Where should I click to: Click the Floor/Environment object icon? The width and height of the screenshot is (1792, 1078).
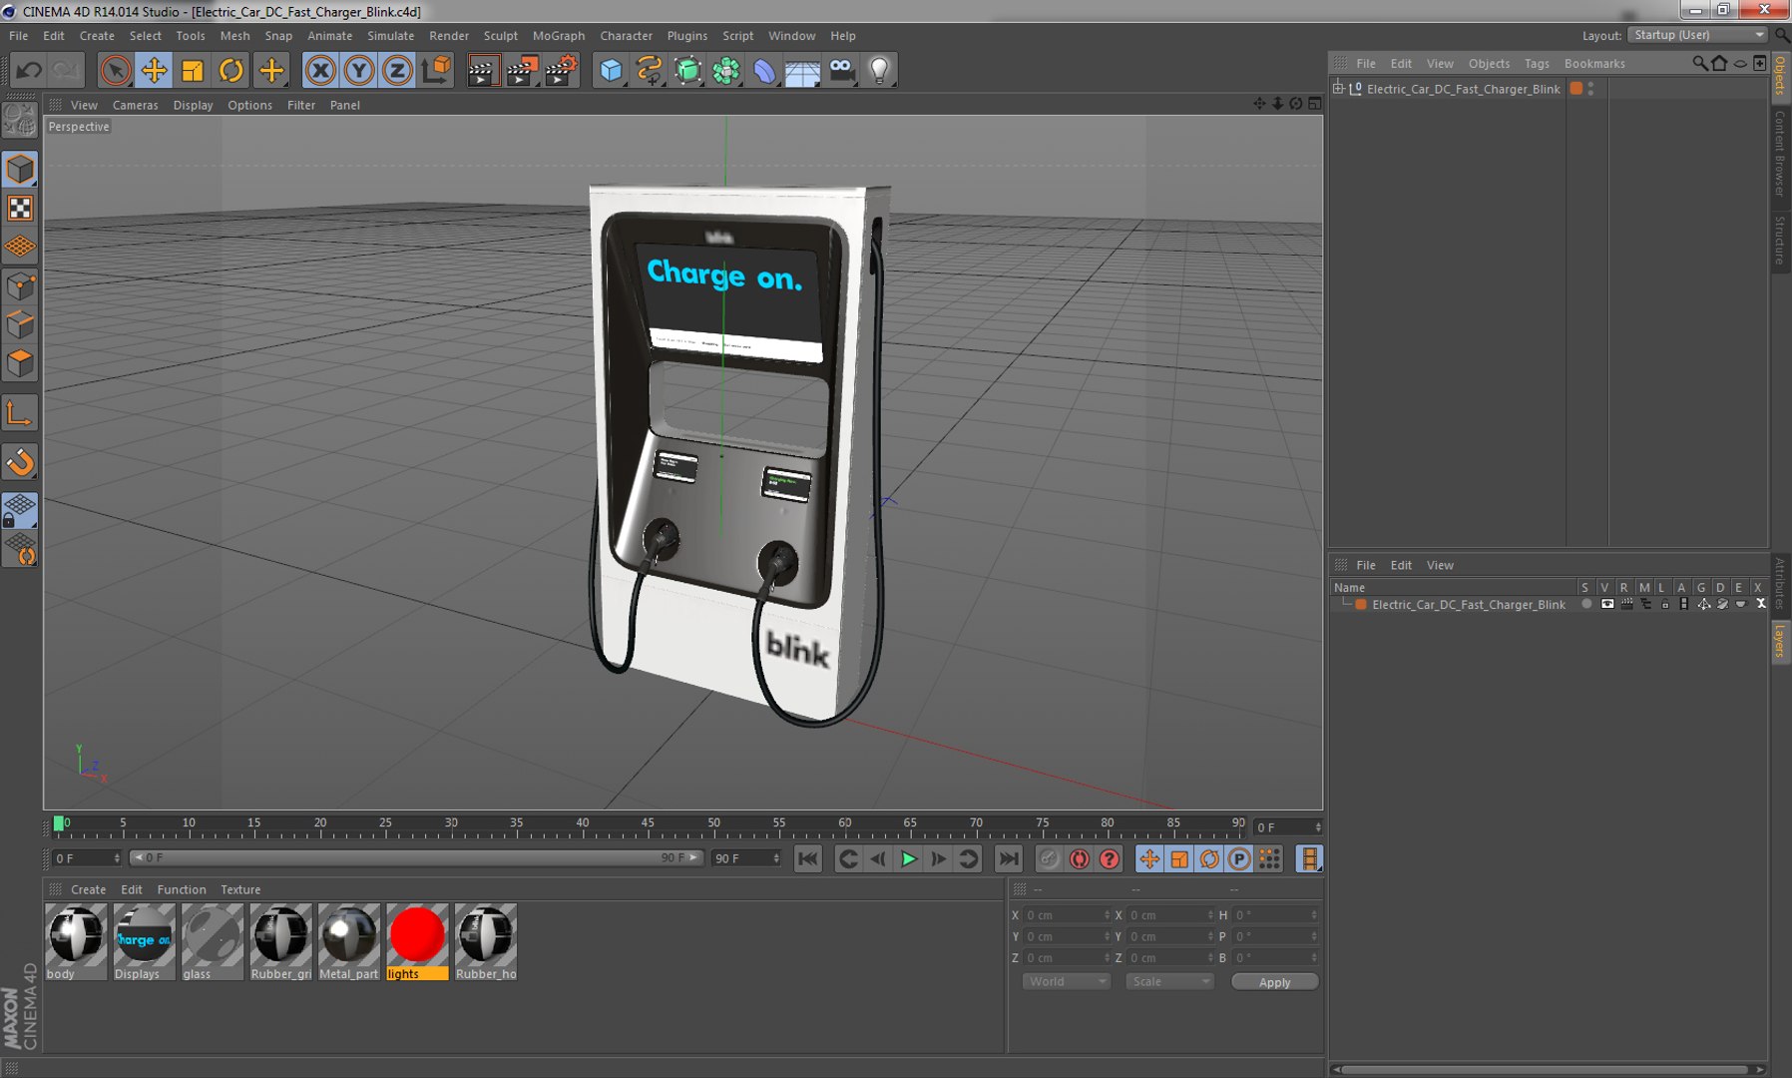click(x=803, y=71)
